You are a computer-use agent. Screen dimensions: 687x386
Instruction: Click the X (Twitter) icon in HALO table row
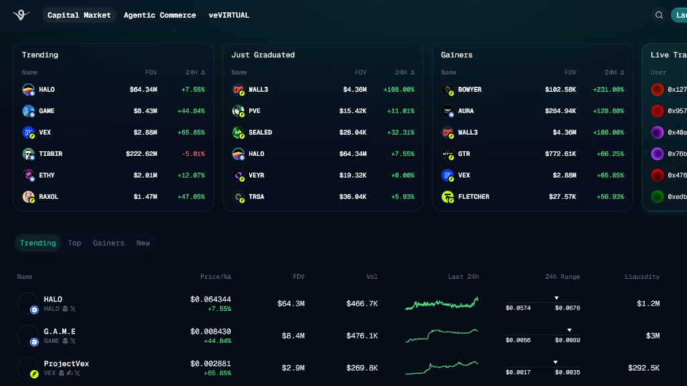[73, 309]
